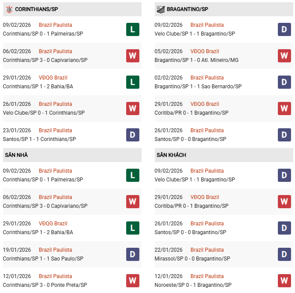Screen dimensions: 295x293
Task: Click W badge for Bragantino vs Atl. Mineiro
Action: [x=284, y=55]
